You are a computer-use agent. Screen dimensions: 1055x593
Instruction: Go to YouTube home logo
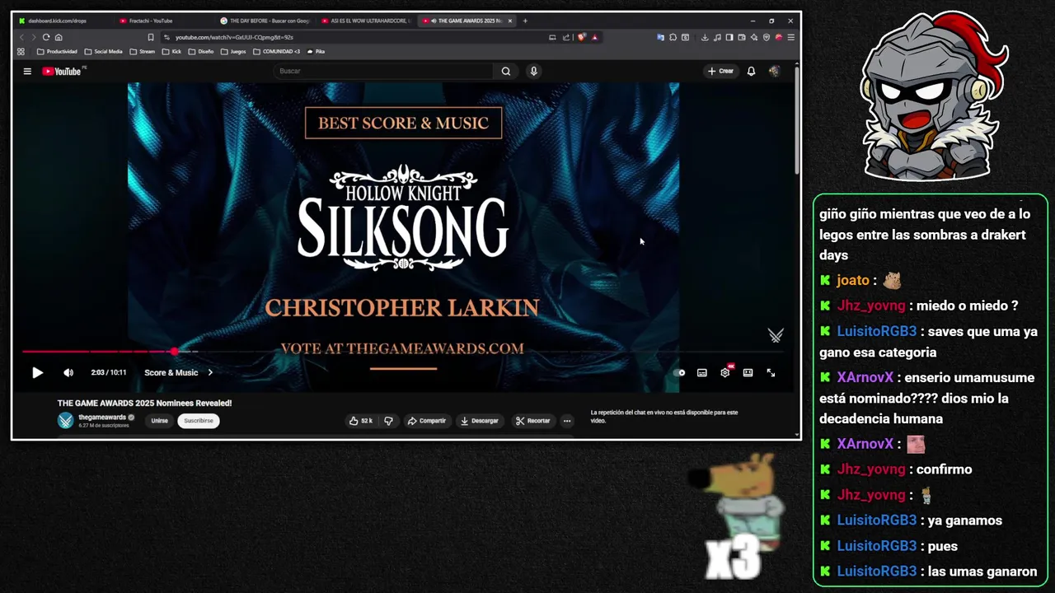click(x=62, y=72)
